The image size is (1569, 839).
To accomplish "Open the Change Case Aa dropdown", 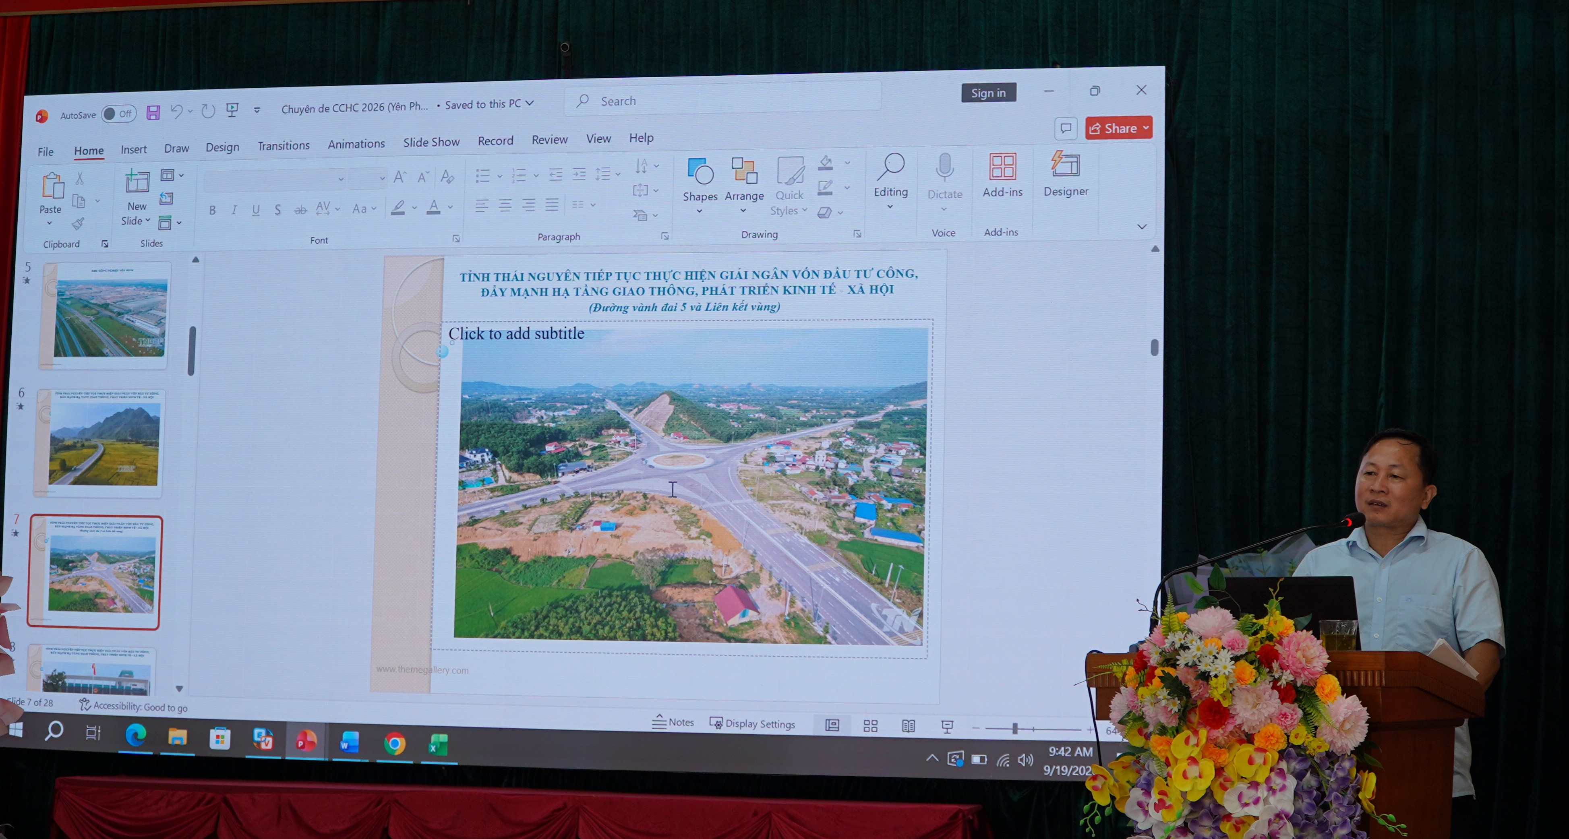I will tap(364, 208).
